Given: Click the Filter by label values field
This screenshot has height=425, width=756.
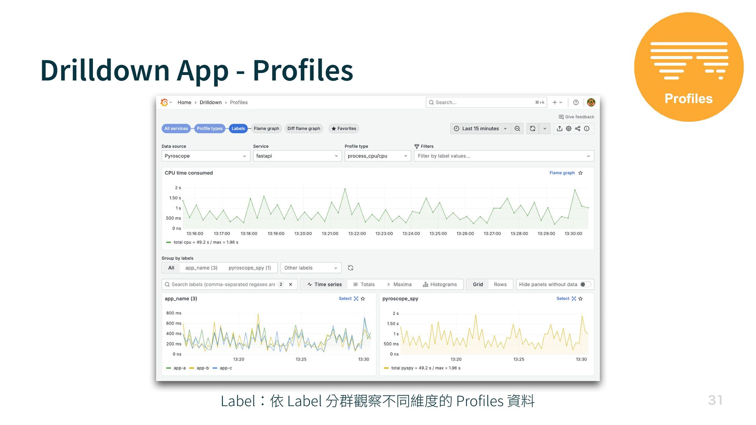Looking at the screenshot, I should (500, 156).
